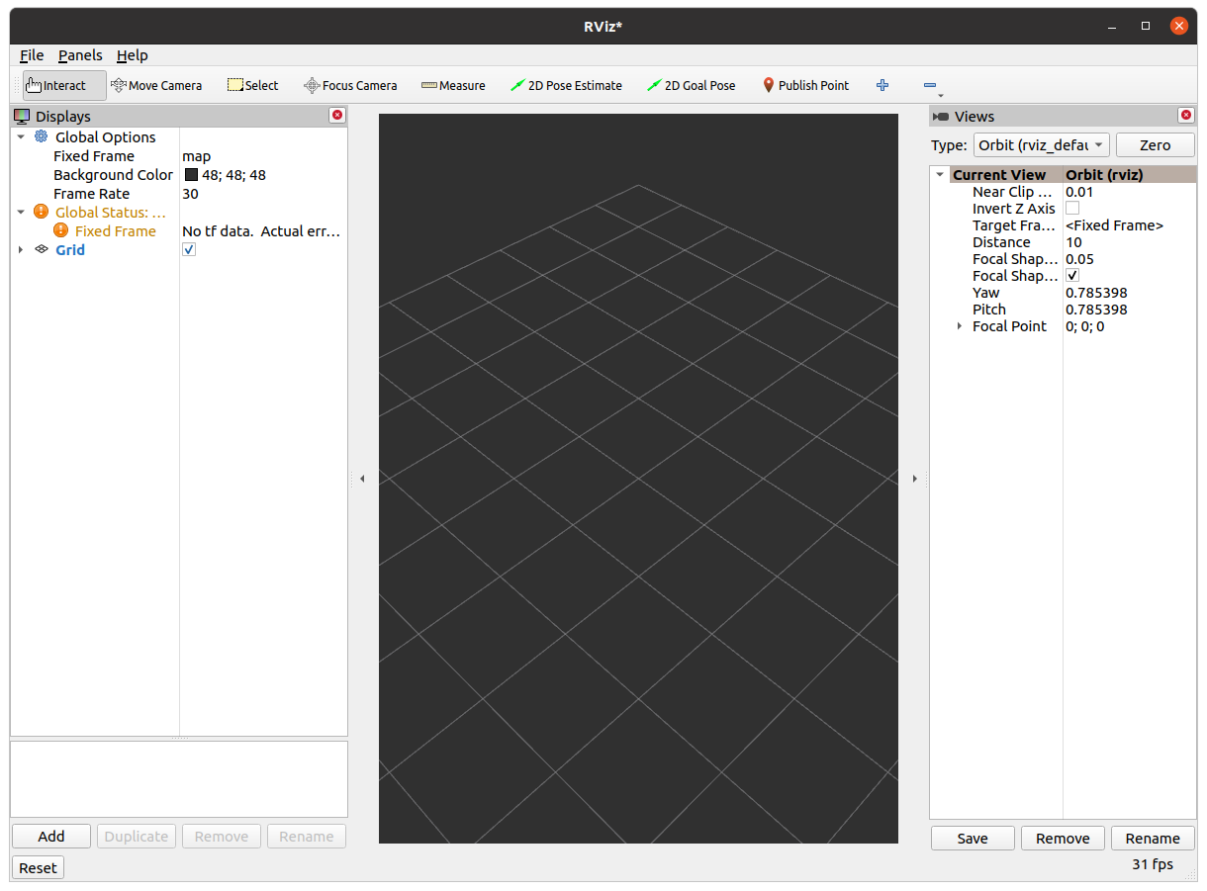Click the Views Remove button
Screen dimensions: 1207x891
tap(1063, 839)
